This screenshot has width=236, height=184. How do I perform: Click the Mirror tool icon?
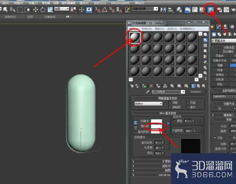tap(163, 10)
